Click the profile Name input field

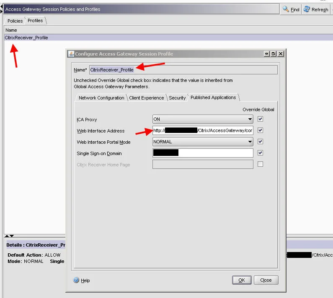tap(183, 70)
